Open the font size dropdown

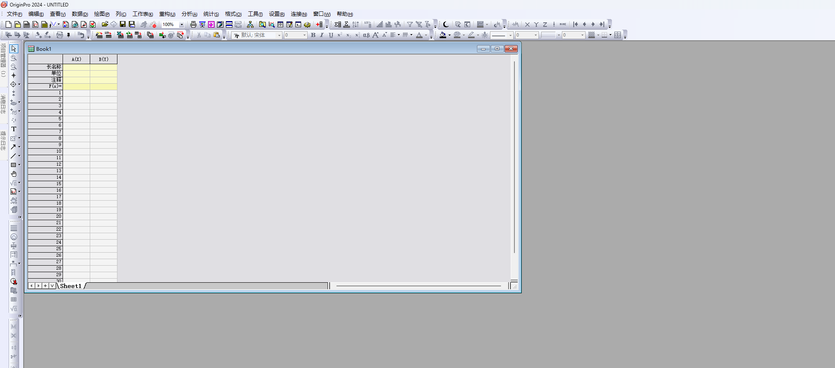tap(304, 35)
